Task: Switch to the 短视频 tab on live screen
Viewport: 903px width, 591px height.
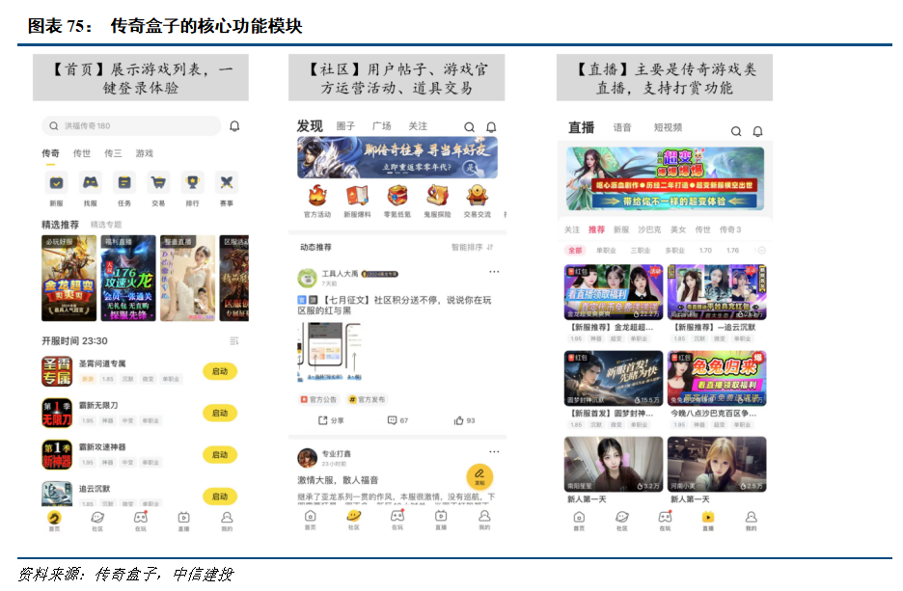Action: (668, 127)
